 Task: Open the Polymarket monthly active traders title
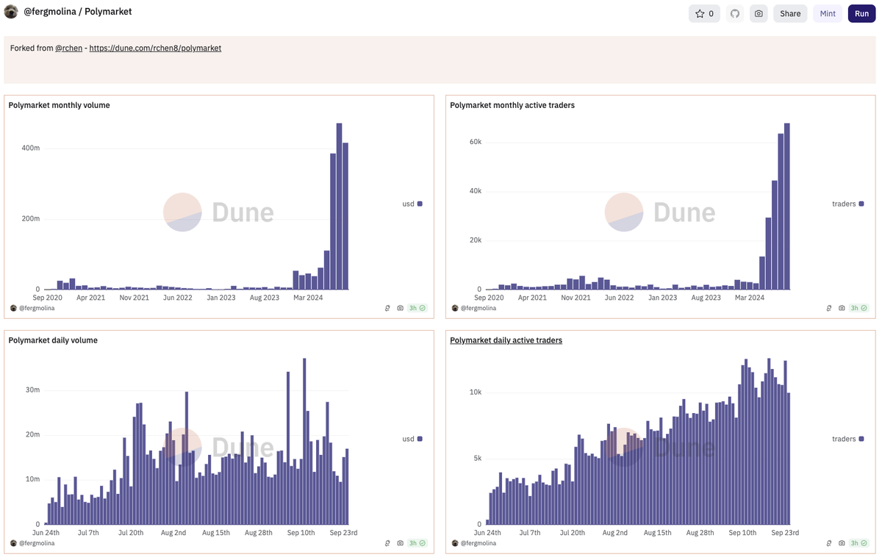point(512,105)
